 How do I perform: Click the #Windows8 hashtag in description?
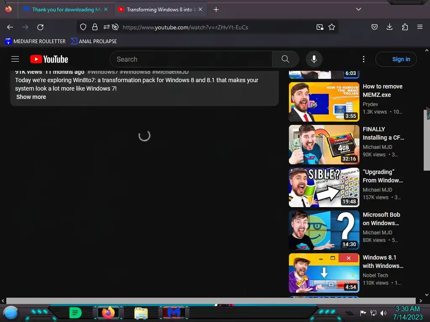pyautogui.click(x=135, y=72)
